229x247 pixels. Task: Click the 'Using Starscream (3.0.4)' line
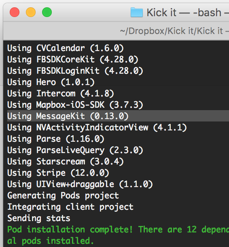tap(66, 162)
